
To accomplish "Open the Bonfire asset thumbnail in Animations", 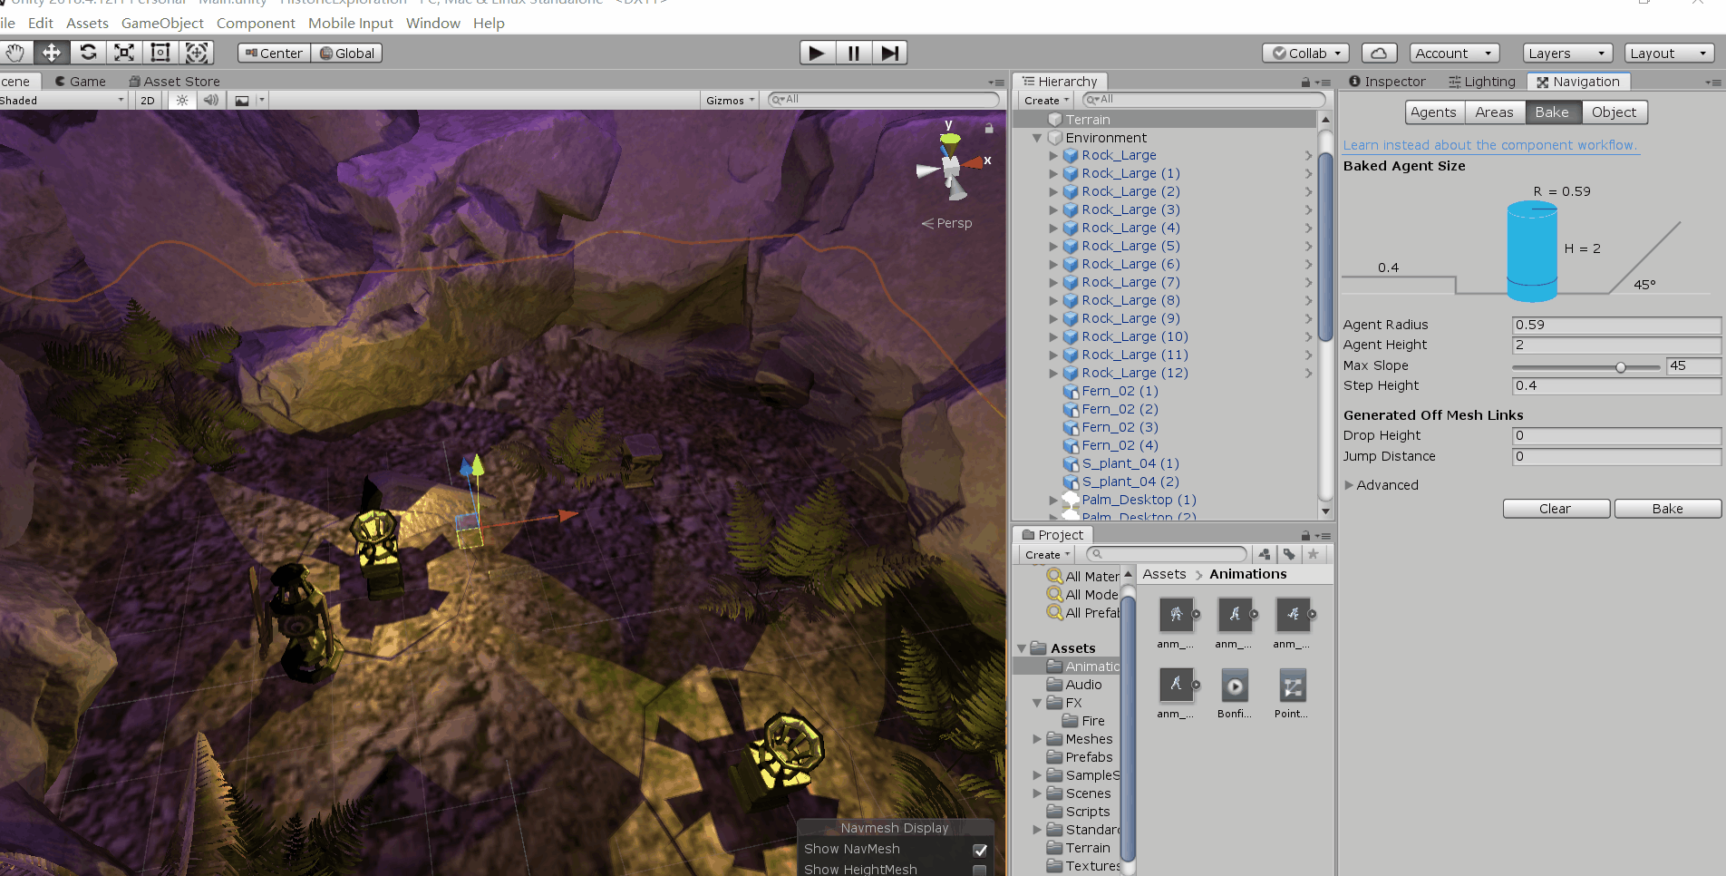I will 1234,686.
